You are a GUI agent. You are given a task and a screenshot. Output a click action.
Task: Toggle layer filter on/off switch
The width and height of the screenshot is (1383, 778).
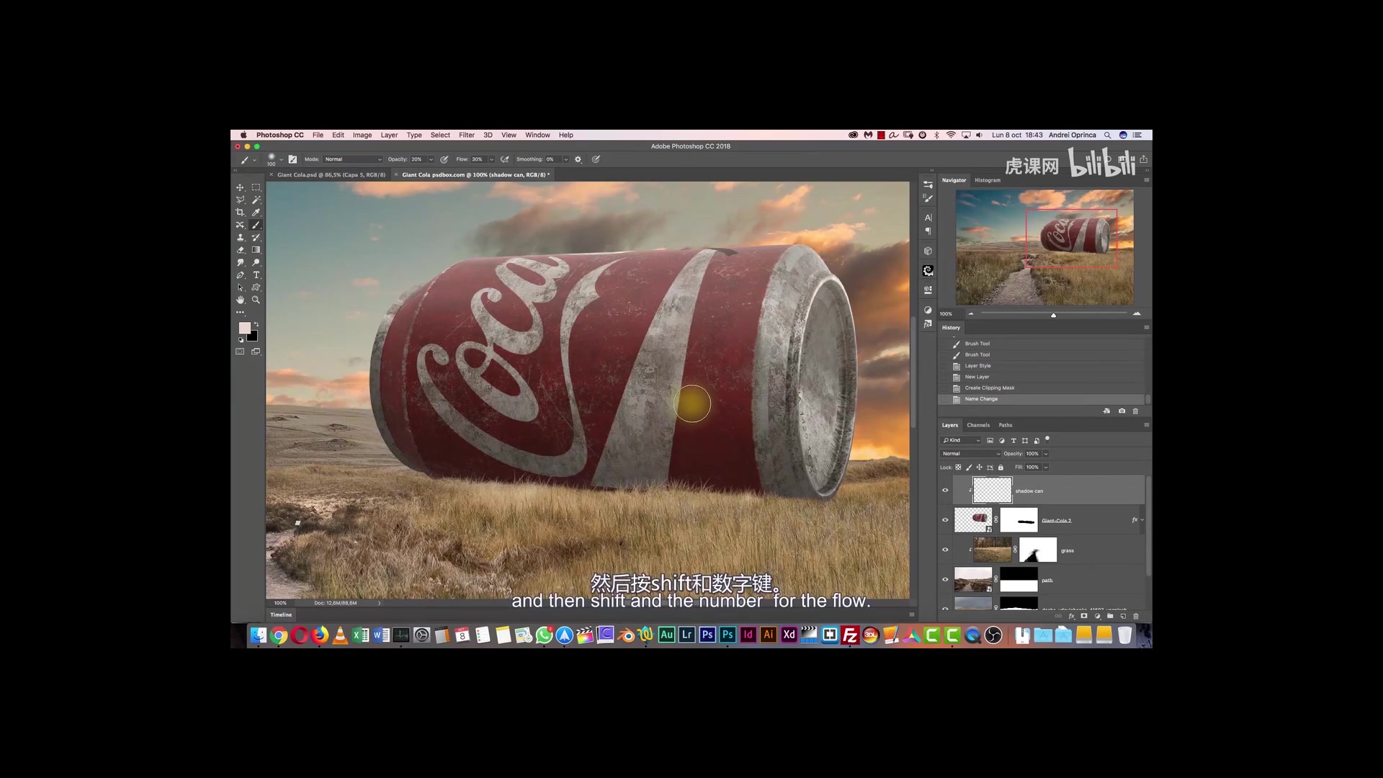[x=1047, y=439]
